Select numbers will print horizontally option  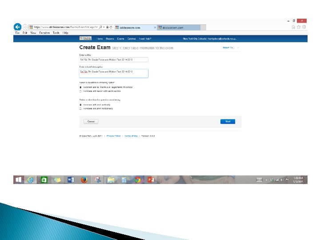[80, 108]
